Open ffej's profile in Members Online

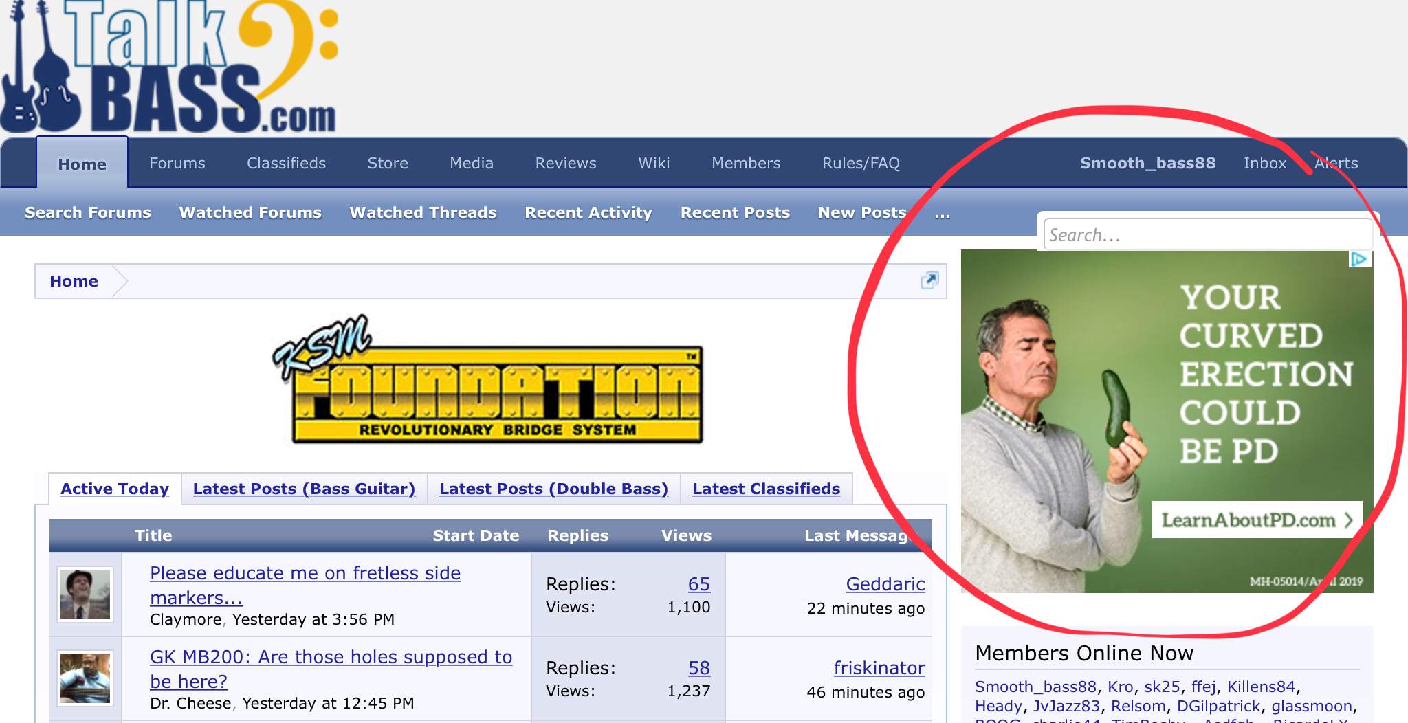1204,687
